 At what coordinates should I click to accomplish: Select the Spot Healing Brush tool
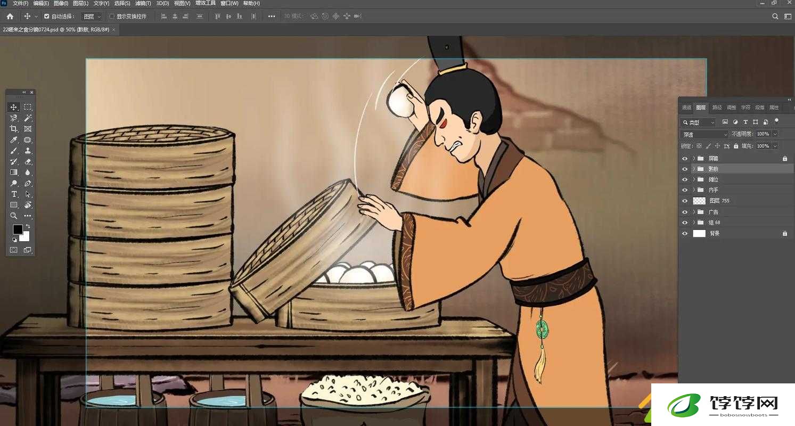click(x=28, y=140)
